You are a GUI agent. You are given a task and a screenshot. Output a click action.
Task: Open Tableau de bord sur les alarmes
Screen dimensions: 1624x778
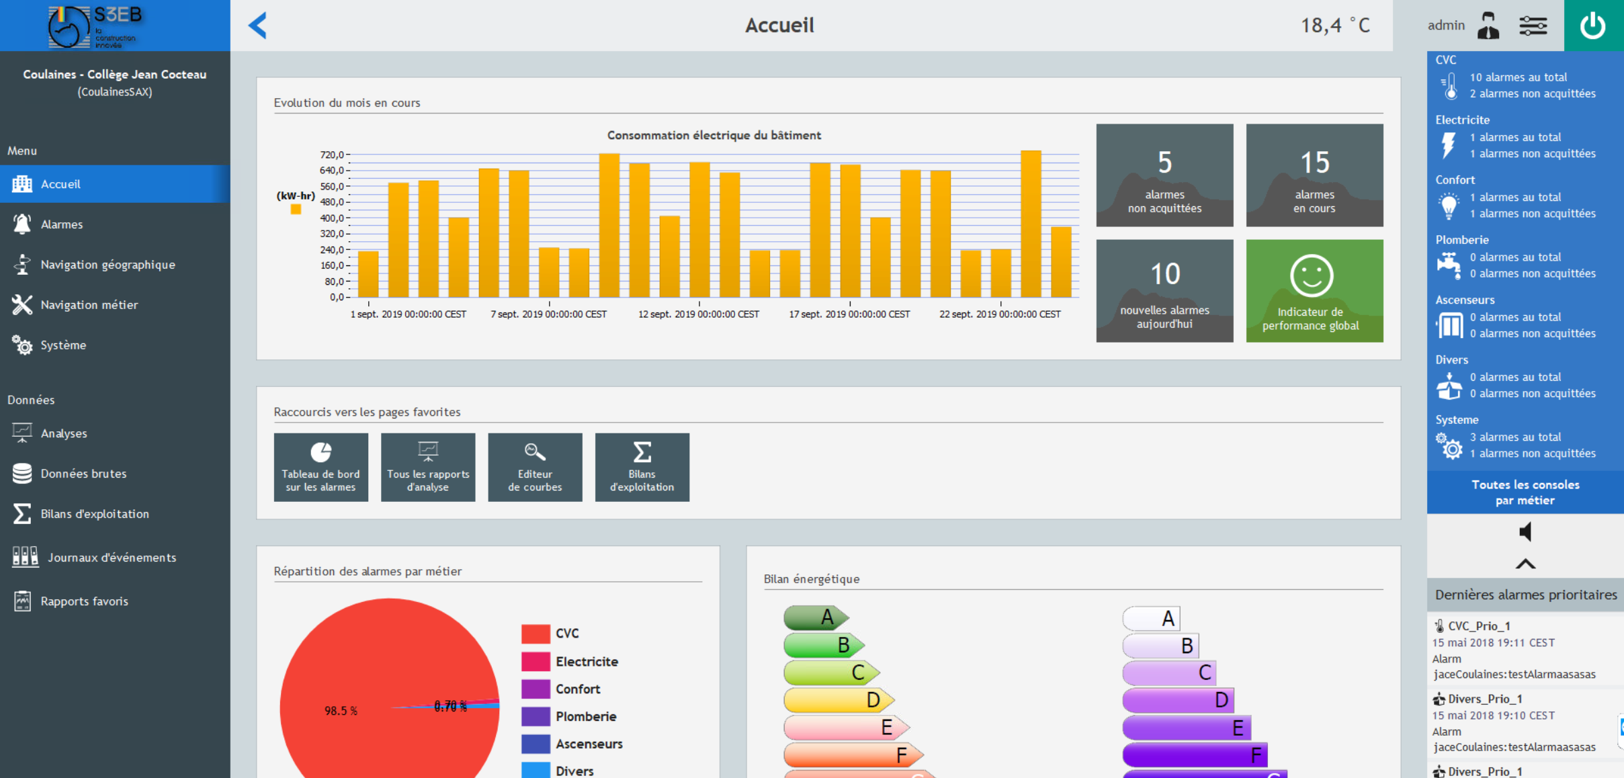(x=320, y=467)
